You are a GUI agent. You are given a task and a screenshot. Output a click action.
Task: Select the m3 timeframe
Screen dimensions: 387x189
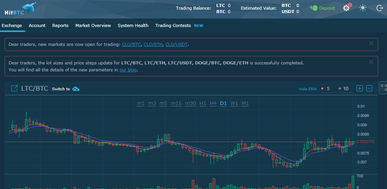tap(152, 103)
